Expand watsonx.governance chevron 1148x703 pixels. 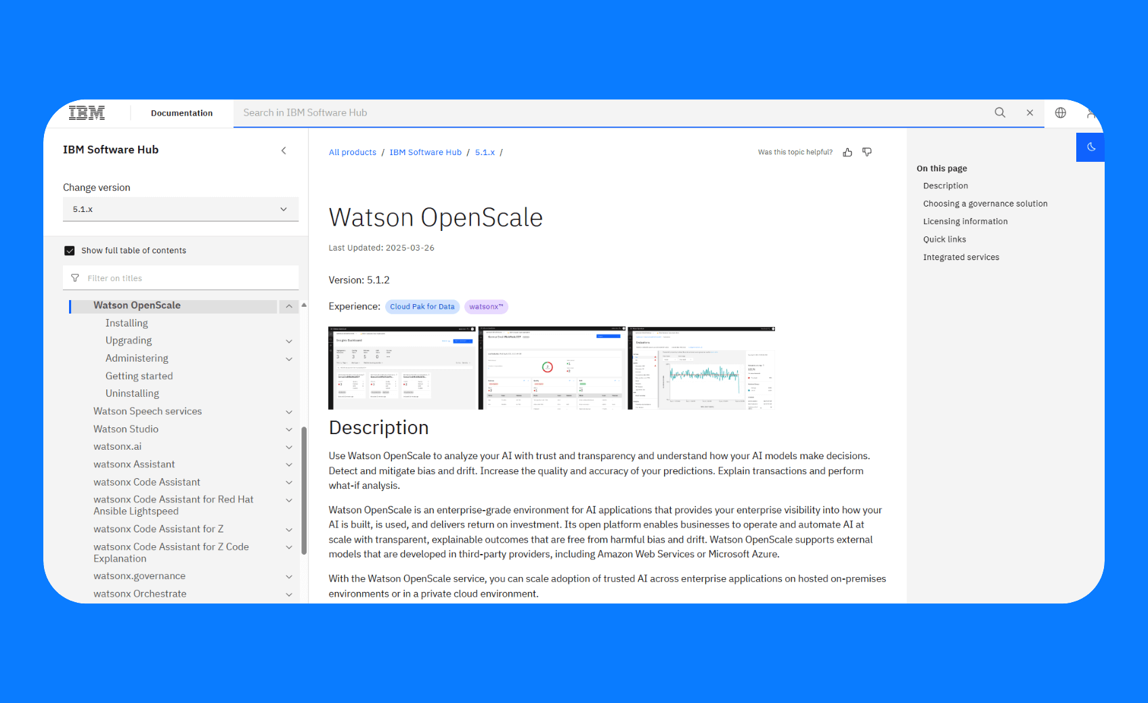tap(289, 576)
